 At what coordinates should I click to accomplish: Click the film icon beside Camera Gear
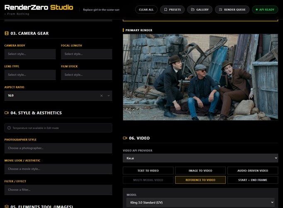[x=7, y=33]
